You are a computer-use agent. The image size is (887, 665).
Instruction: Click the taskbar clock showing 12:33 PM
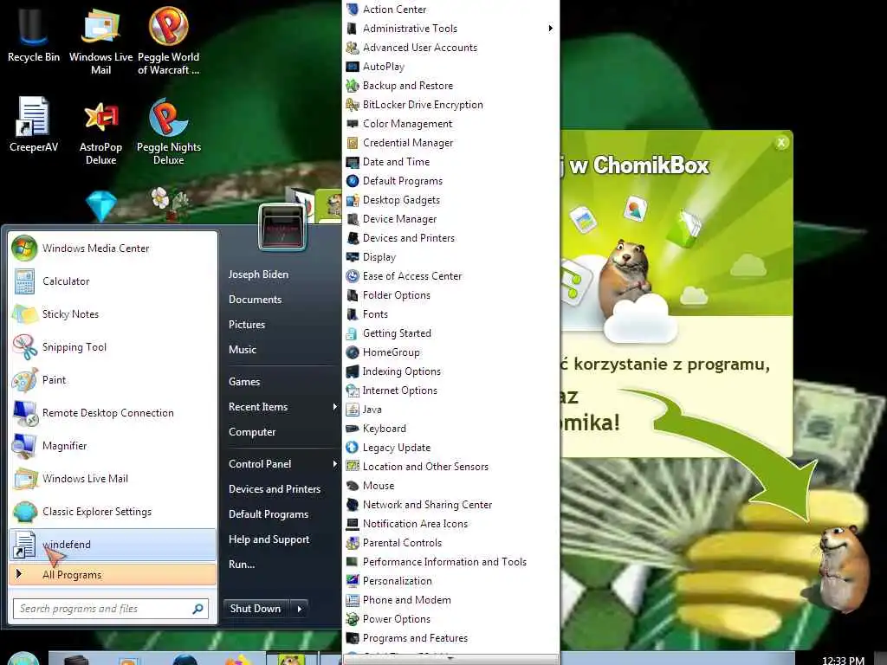click(x=843, y=660)
